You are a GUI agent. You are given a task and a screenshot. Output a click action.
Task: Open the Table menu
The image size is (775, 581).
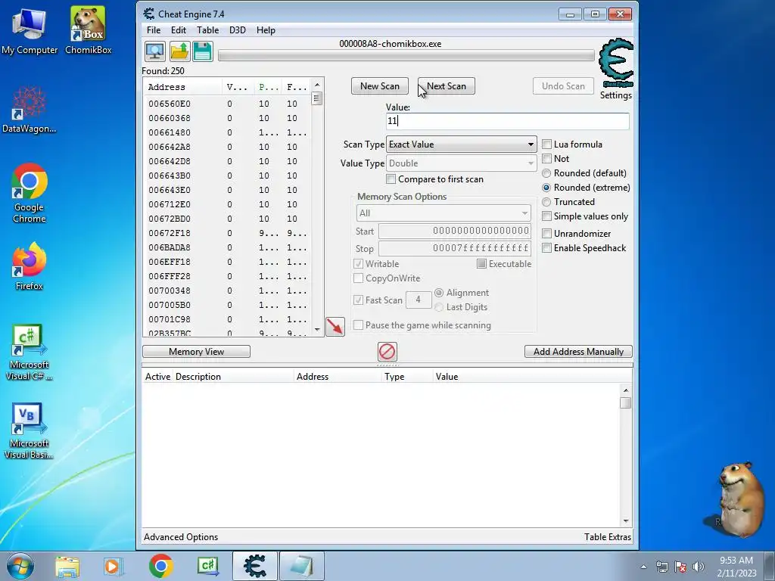click(207, 30)
